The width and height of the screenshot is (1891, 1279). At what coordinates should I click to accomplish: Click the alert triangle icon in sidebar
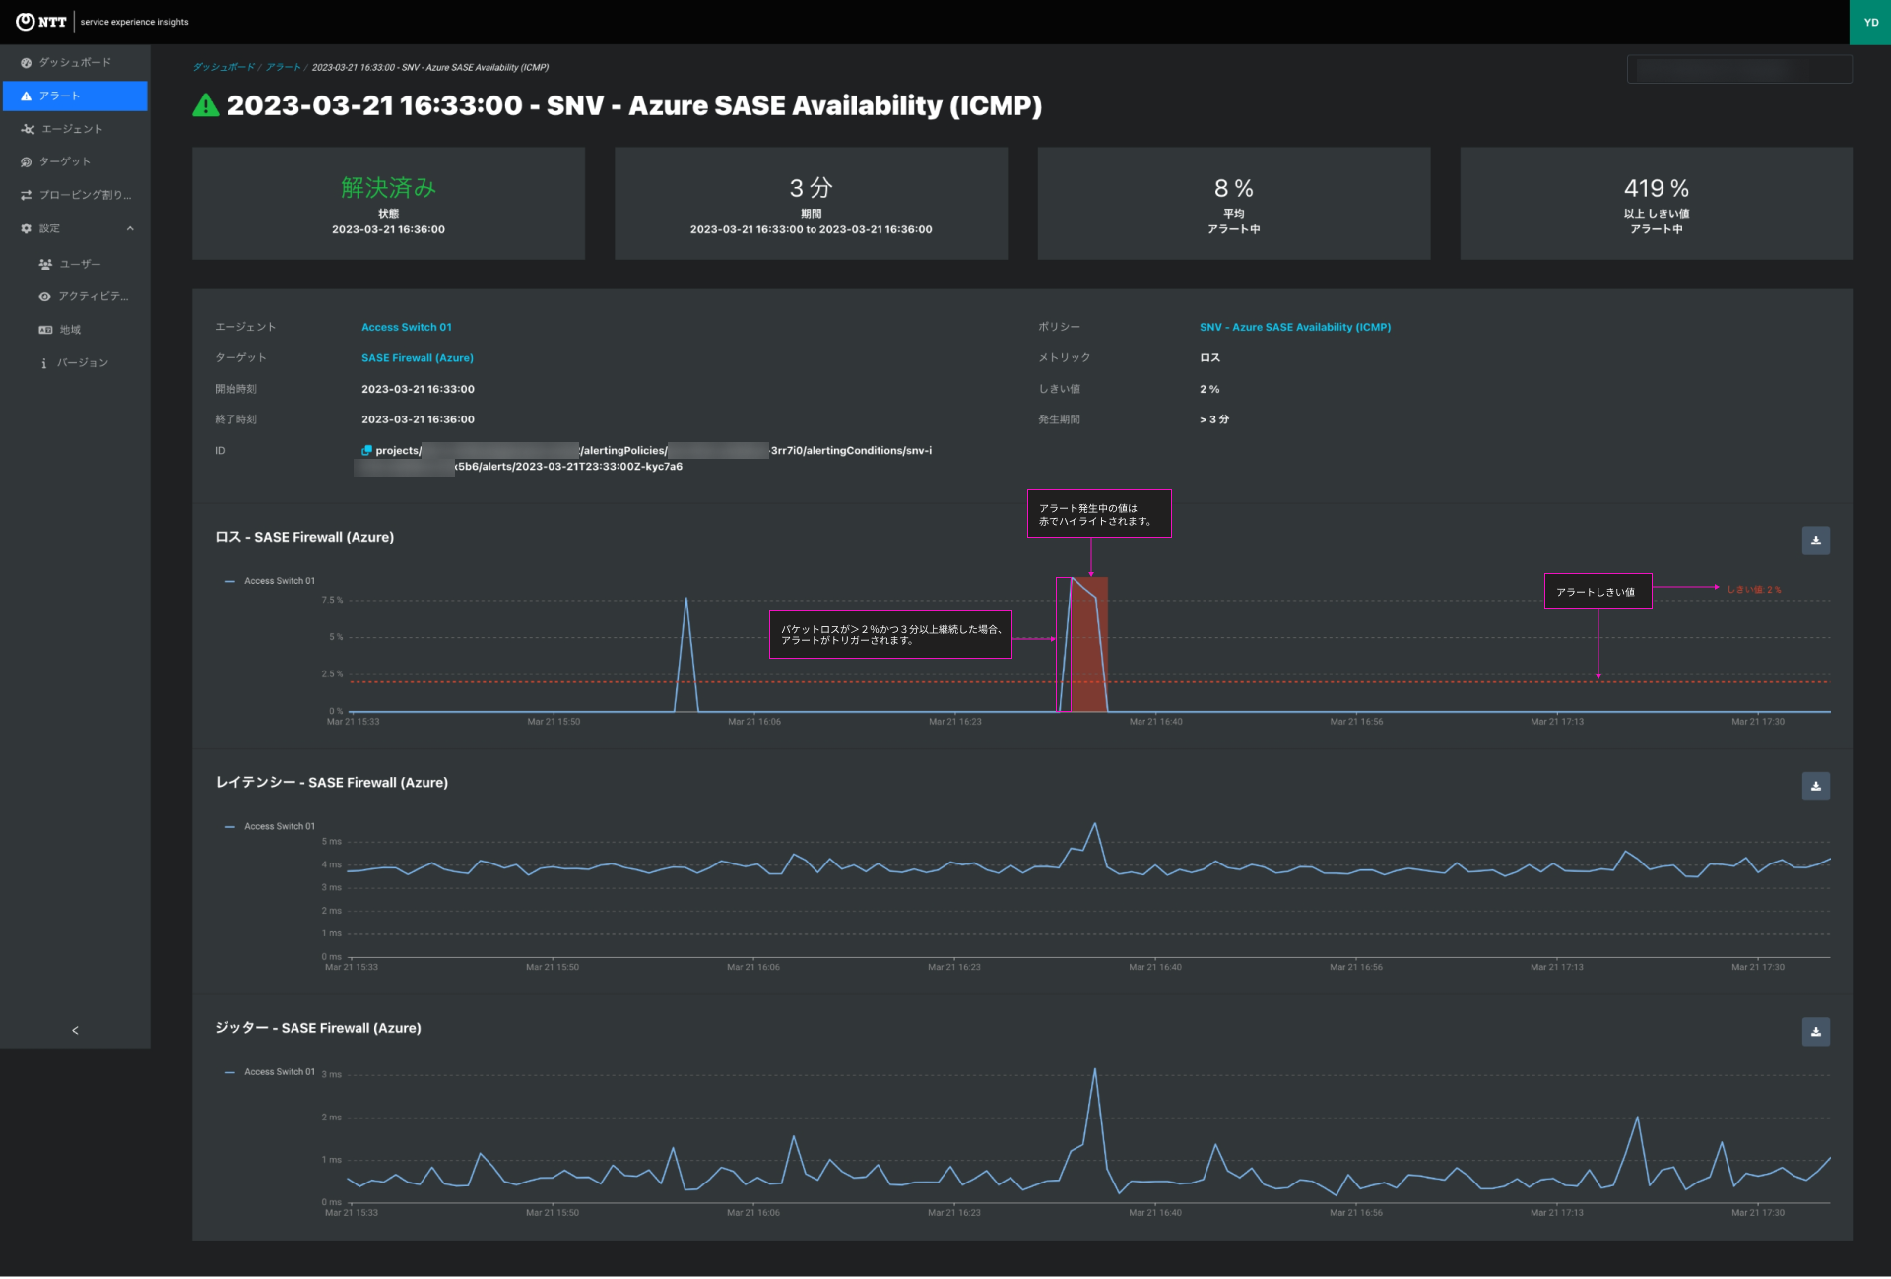click(27, 96)
